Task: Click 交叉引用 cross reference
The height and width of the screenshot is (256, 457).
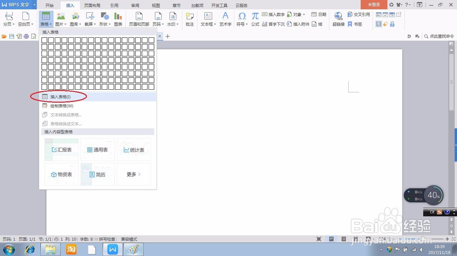Action: (x=359, y=14)
